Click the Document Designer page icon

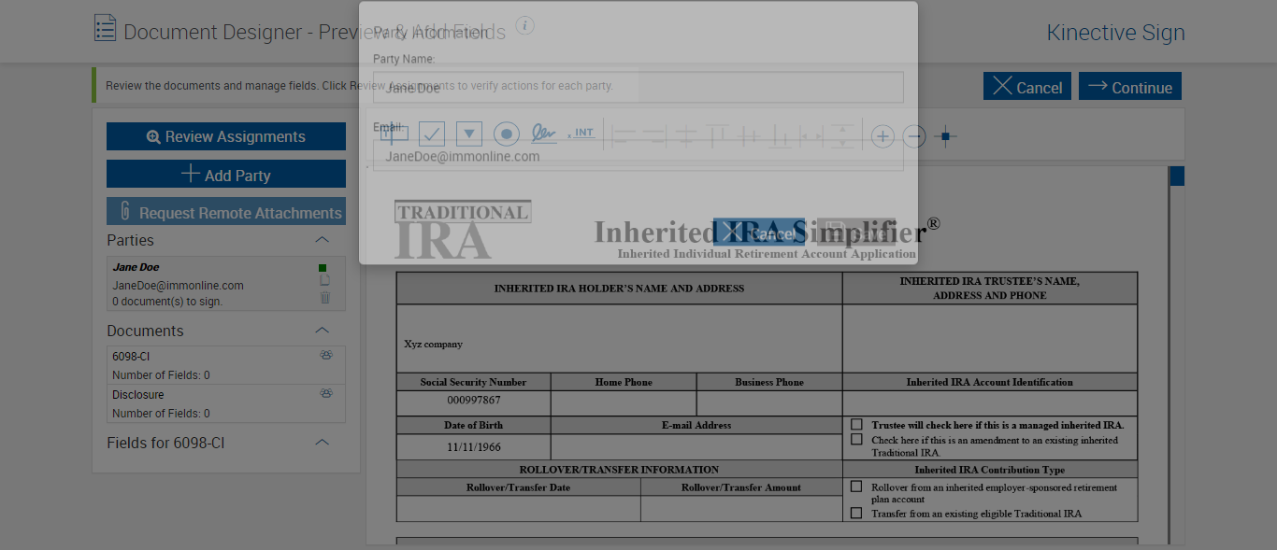point(106,28)
